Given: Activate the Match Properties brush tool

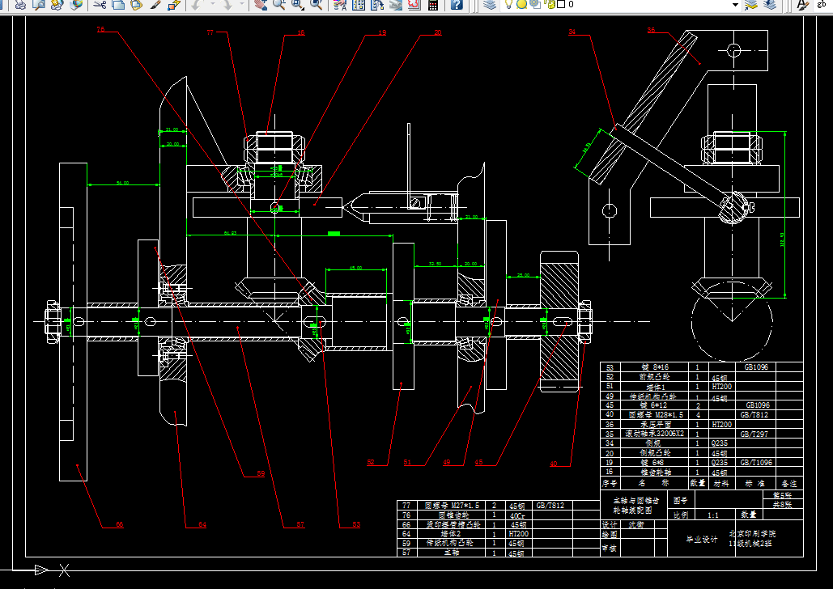Looking at the screenshot, I should (x=155, y=5).
